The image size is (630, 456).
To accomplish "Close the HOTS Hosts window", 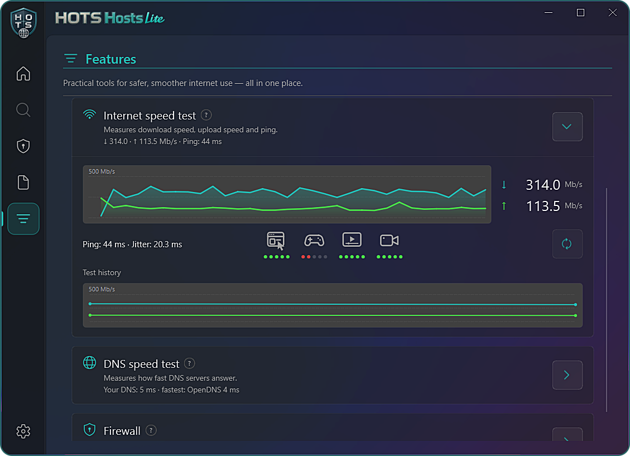I will click(612, 12).
